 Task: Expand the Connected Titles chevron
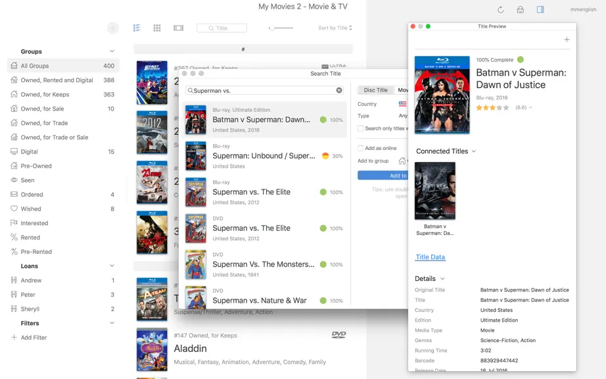click(x=474, y=151)
